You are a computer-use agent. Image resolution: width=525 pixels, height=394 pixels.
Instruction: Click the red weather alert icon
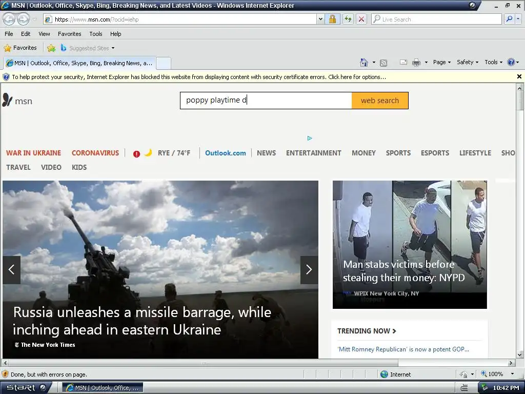click(x=136, y=154)
